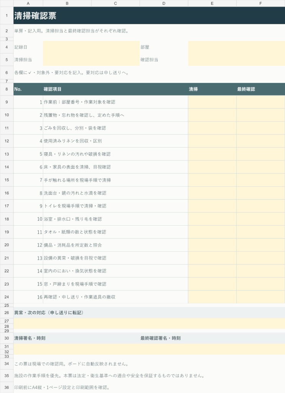Select column header F
Image resolution: width=285 pixels, height=393 pixels.
(x=260, y=3)
